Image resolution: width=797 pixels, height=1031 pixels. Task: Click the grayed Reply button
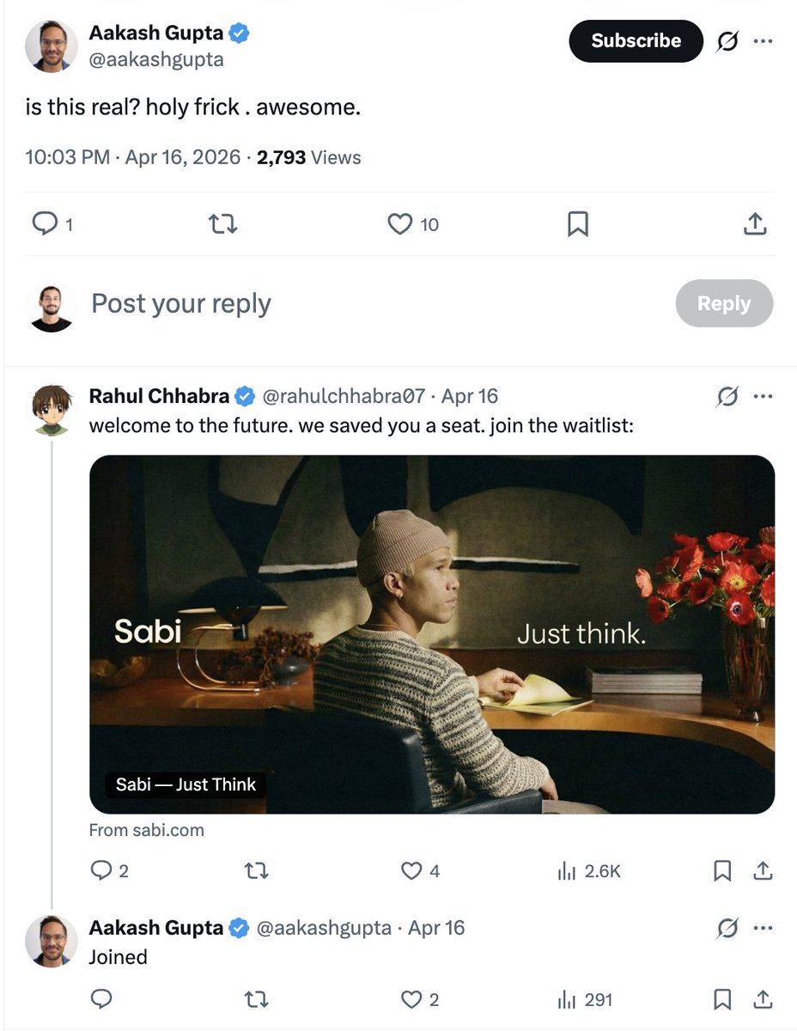pyautogui.click(x=724, y=303)
